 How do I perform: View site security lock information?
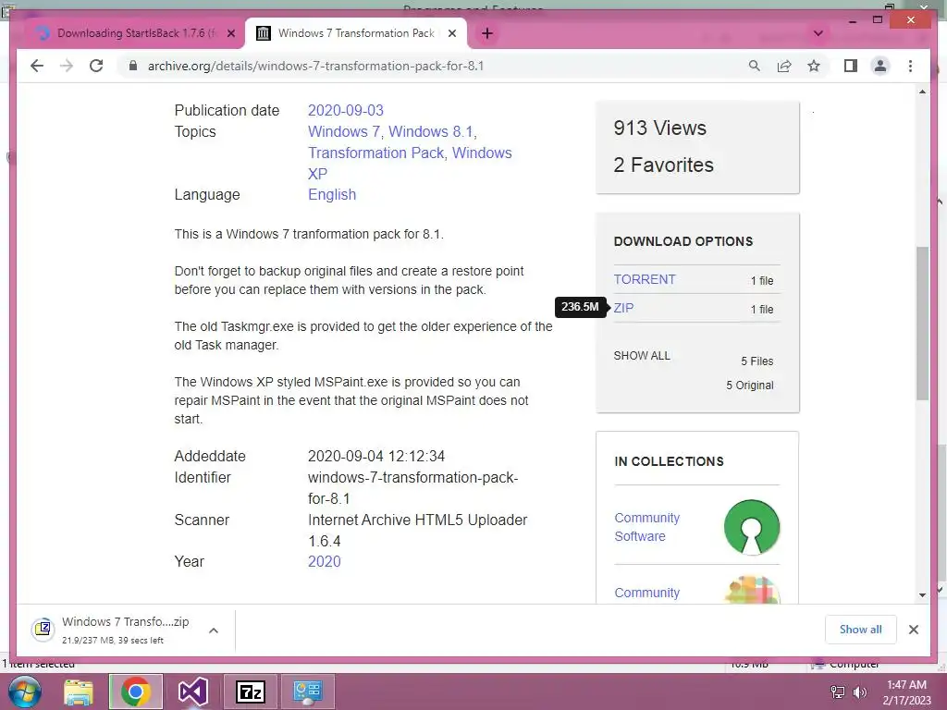133,66
